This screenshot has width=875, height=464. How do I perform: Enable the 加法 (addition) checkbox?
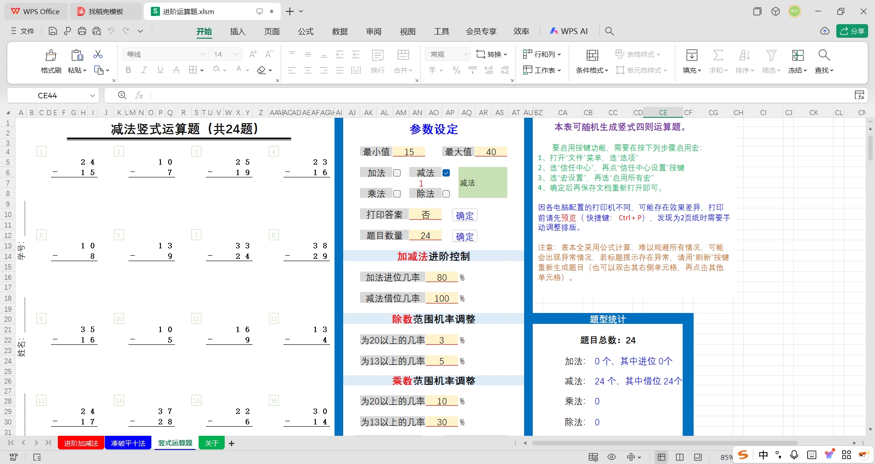[x=397, y=173]
